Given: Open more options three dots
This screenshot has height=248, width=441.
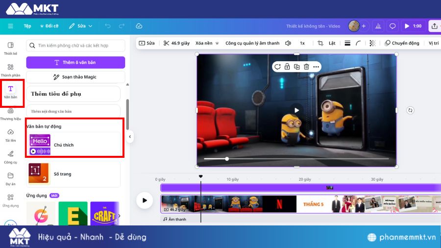Looking at the screenshot, I should [316, 67].
